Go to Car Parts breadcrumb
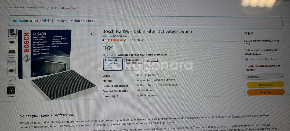The image size is (290, 131). [30, 8]
